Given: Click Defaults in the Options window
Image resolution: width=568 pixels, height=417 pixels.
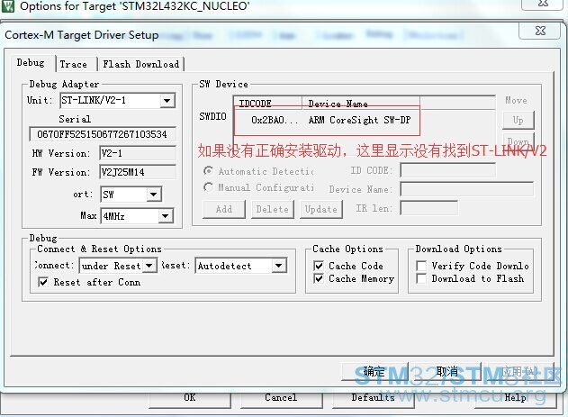Looking at the screenshot, I should point(373,398).
